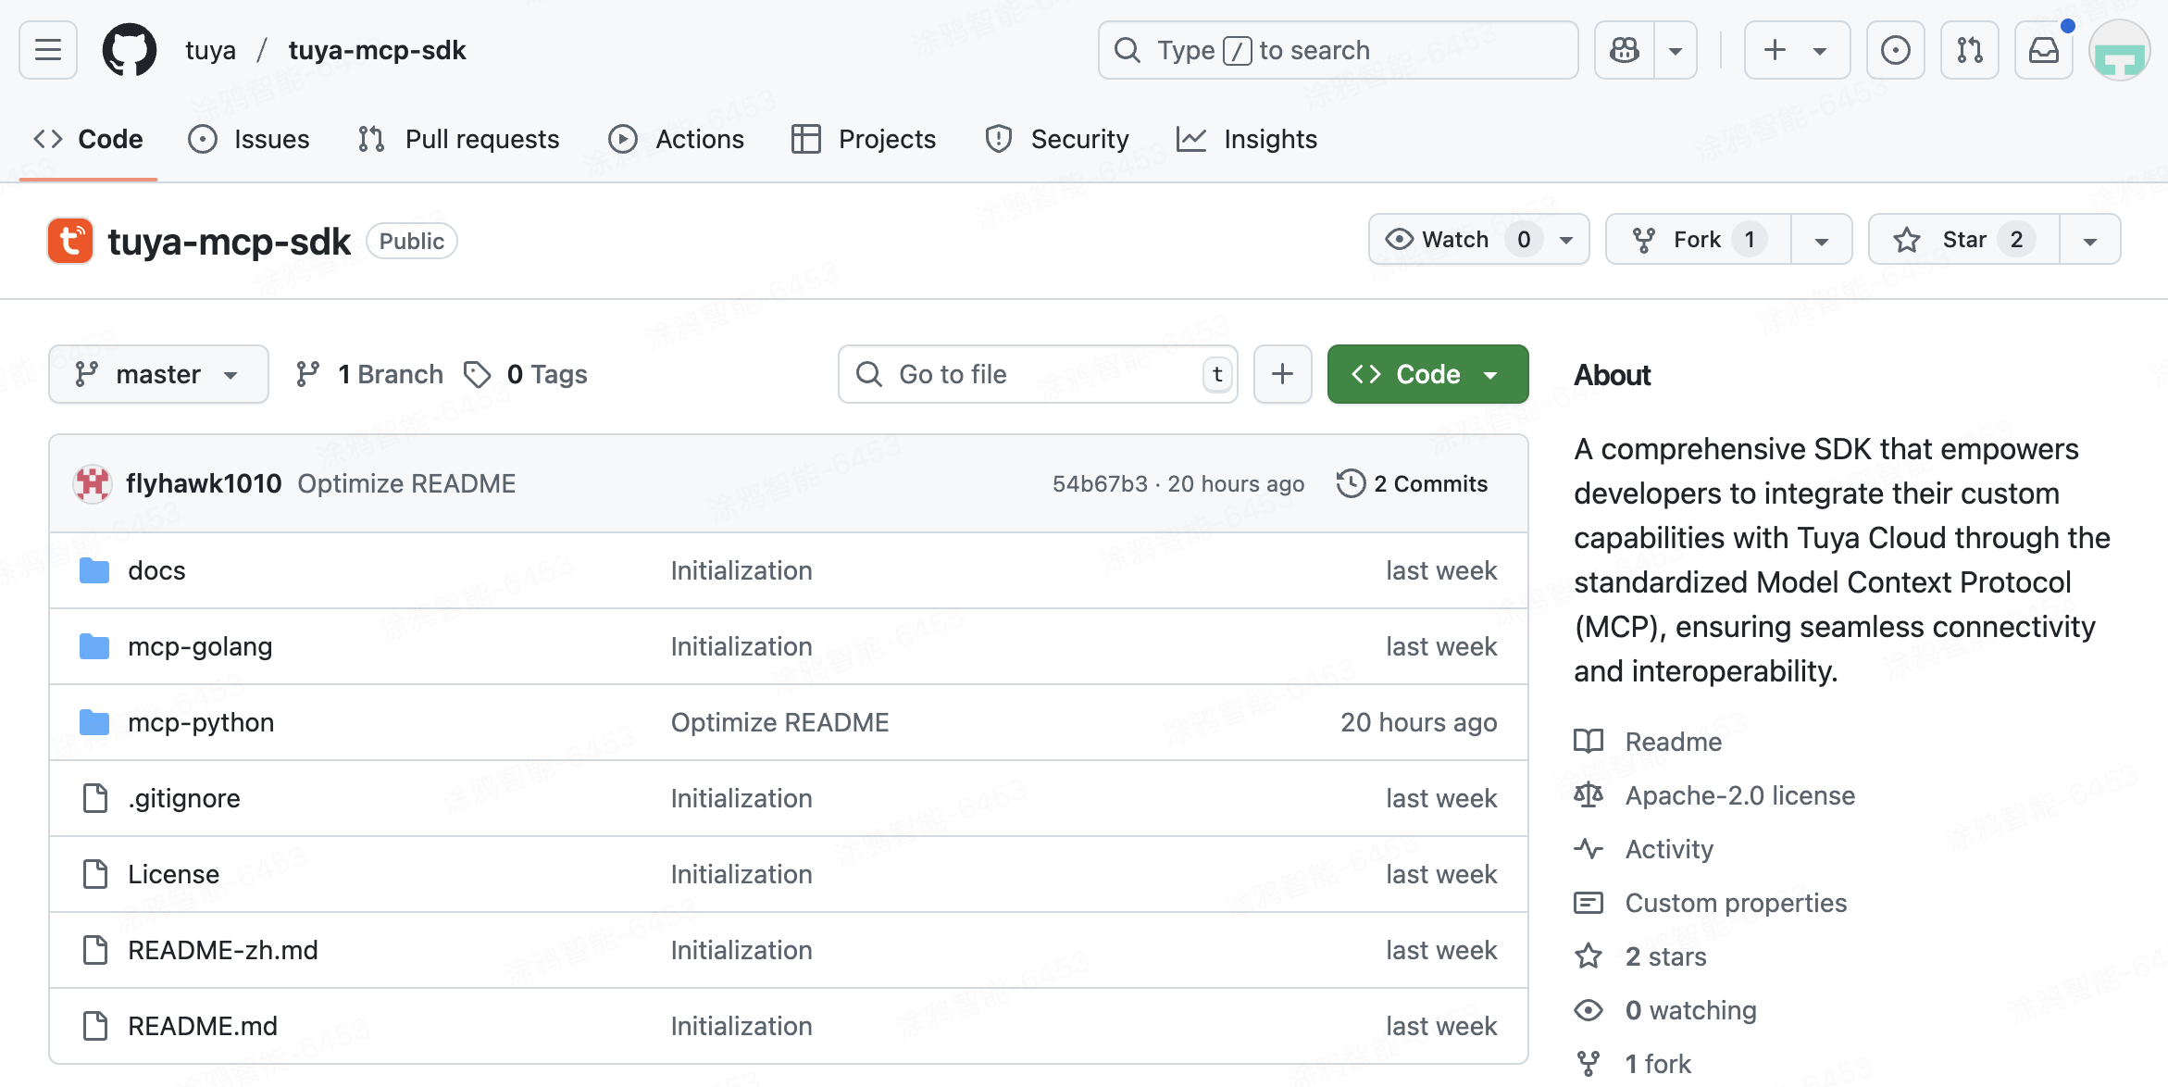This screenshot has width=2168, height=1087.
Task: Open your pull requests from the header icon
Action: [x=1969, y=50]
